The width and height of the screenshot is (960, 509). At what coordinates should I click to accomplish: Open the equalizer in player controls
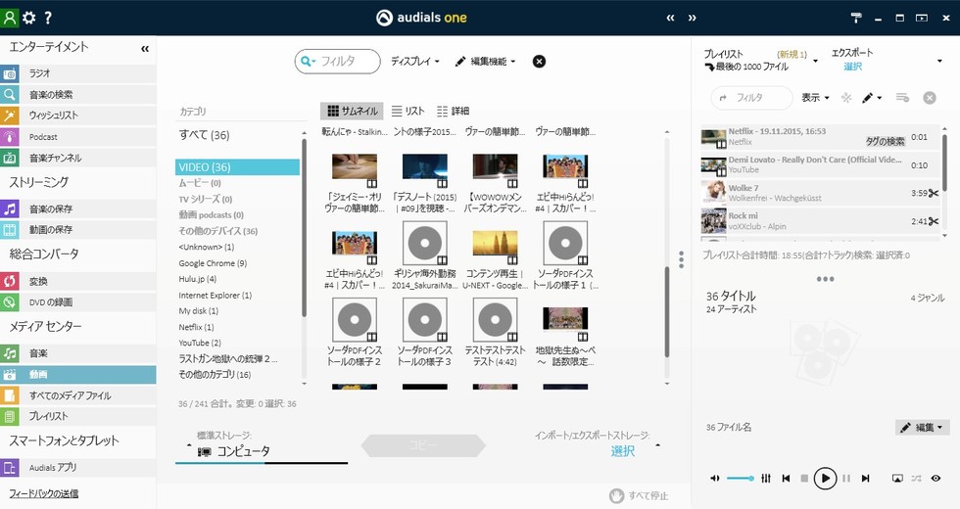(766, 479)
